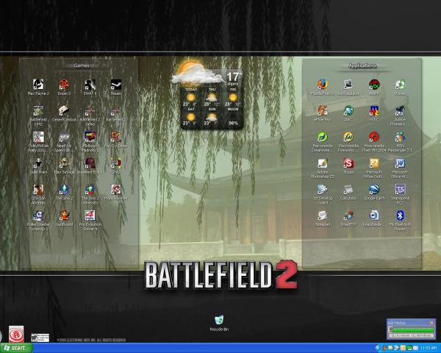Select the red Skype S icon
The width and height of the screenshot is (441, 353).
click(348, 163)
